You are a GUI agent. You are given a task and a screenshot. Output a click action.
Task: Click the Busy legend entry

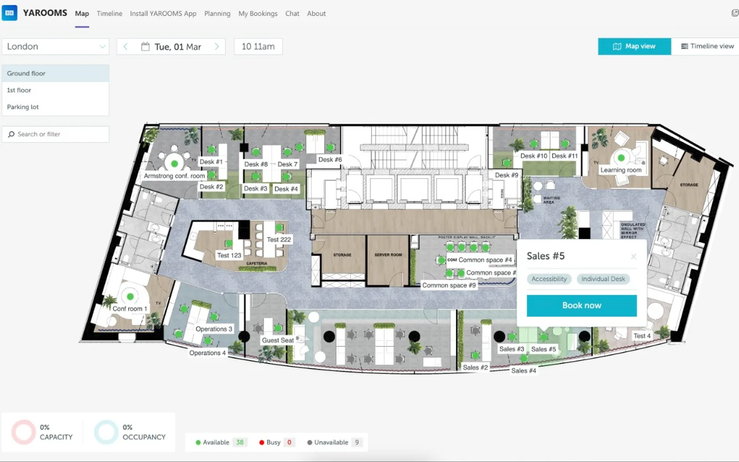pyautogui.click(x=276, y=442)
